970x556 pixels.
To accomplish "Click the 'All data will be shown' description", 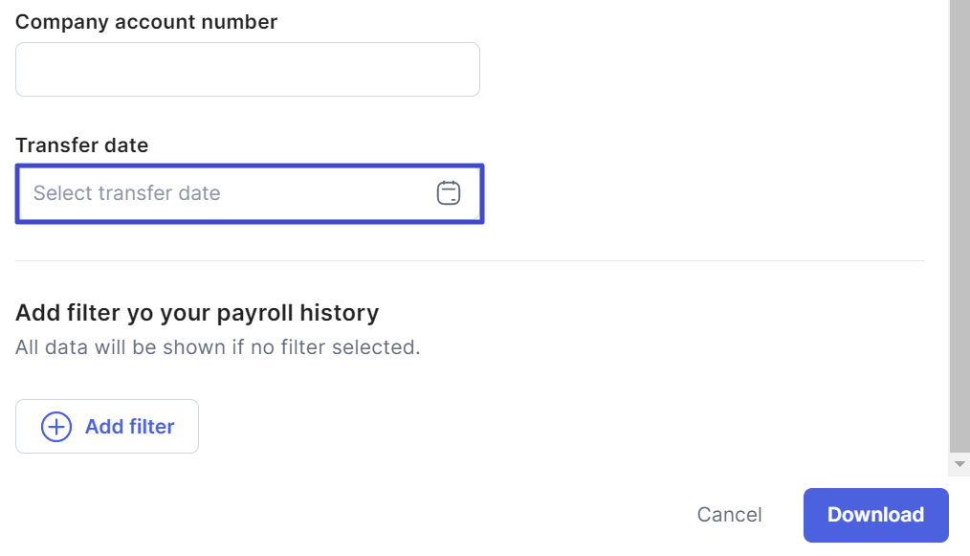I will 218,346.
